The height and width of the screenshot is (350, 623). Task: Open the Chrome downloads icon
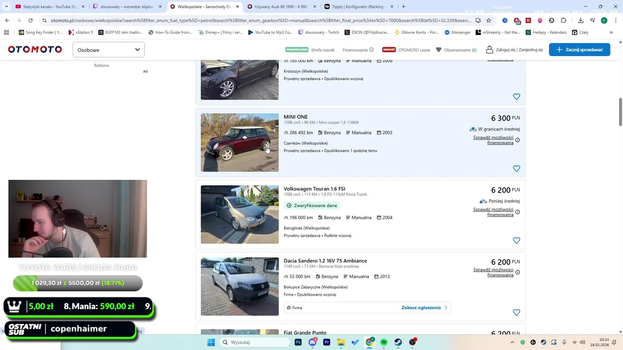581,20
